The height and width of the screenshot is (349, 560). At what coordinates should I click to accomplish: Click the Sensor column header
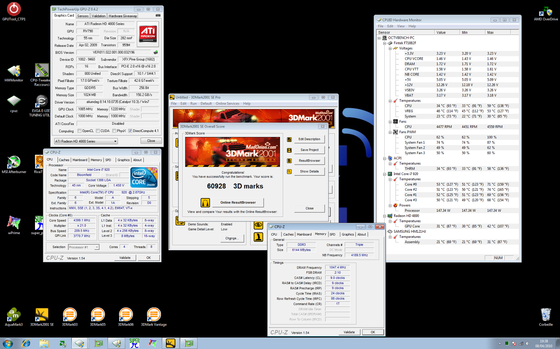click(x=405, y=32)
